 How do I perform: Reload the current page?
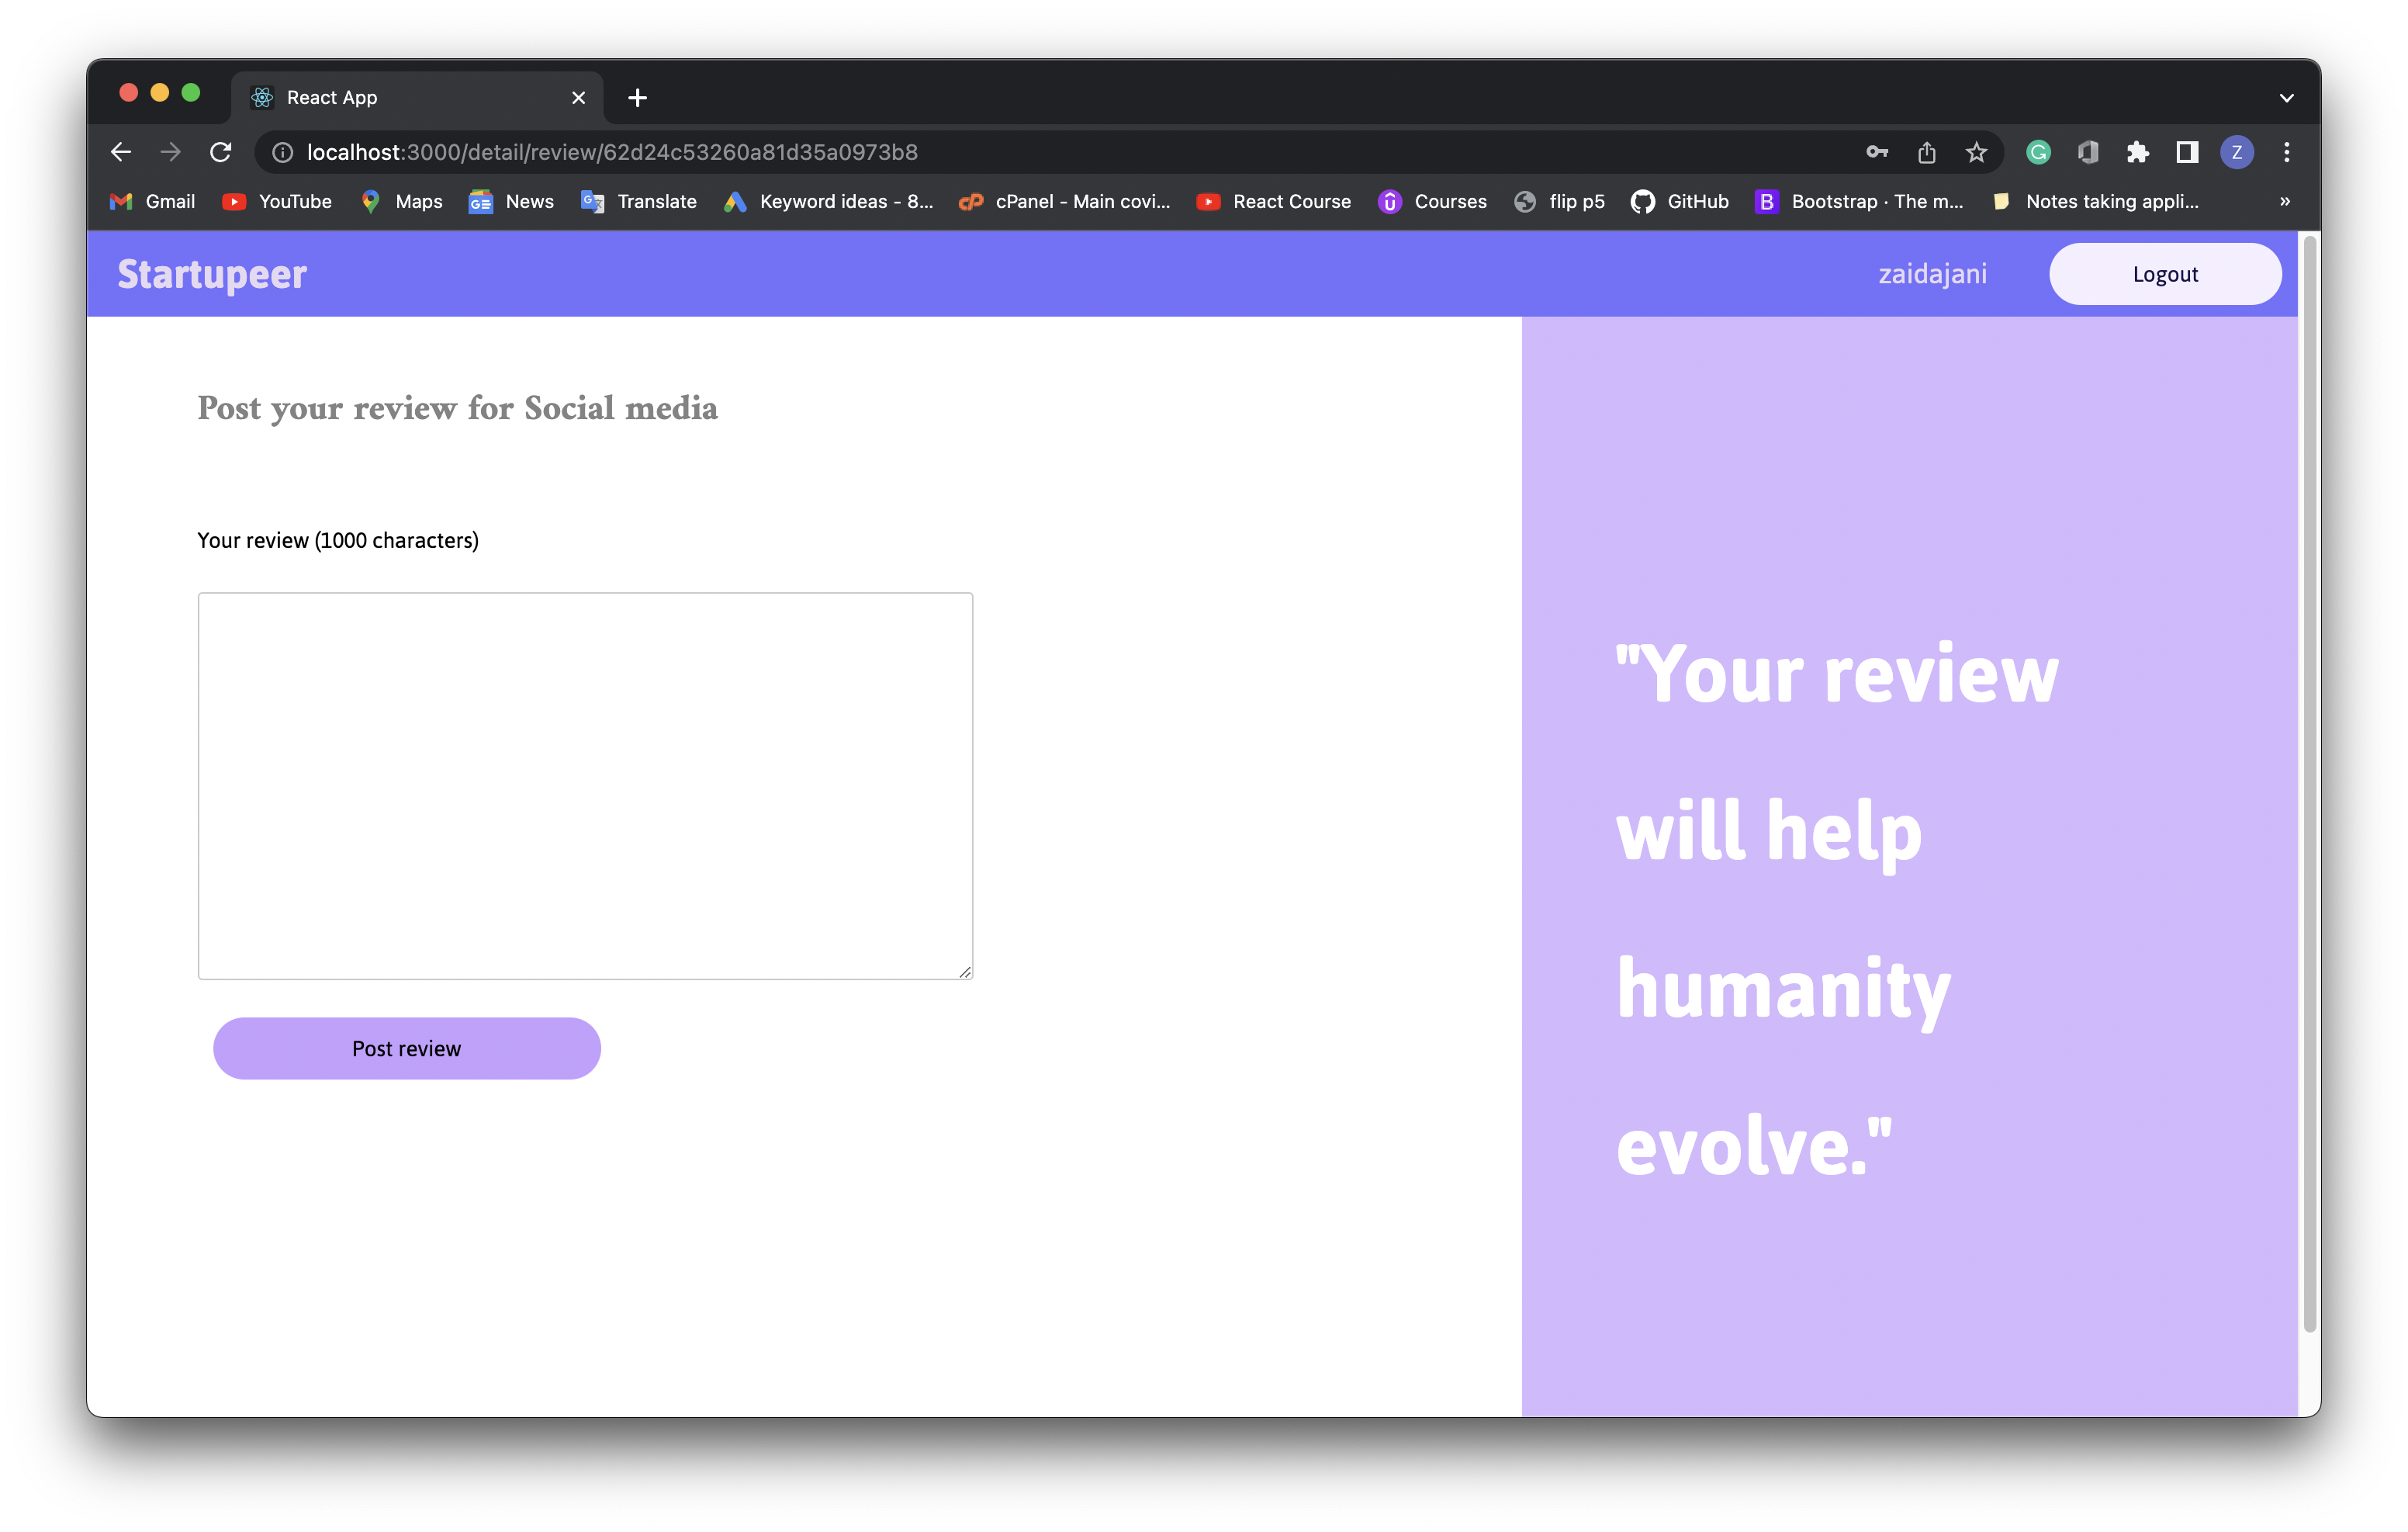221,152
